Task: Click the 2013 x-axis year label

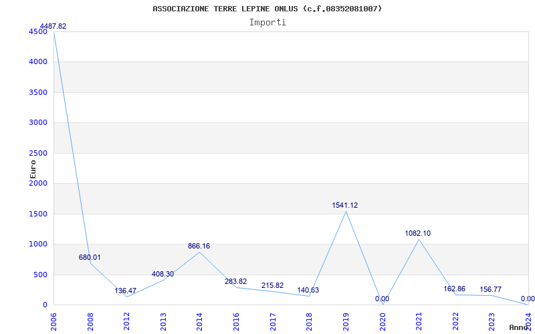Action: 163,321
